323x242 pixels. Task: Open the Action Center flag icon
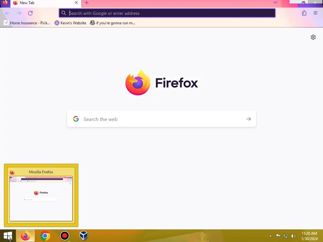[278, 236]
